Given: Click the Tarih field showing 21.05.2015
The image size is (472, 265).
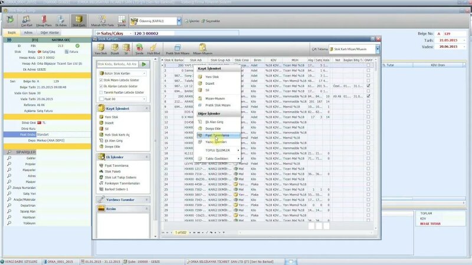Looking at the screenshot, I should pyautogui.click(x=451, y=40).
